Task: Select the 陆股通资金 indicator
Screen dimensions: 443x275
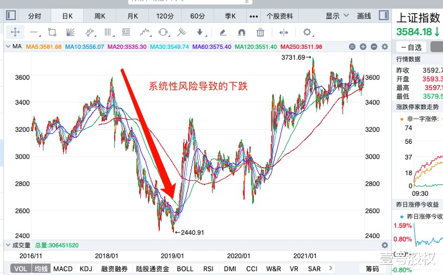Action: (x=153, y=269)
